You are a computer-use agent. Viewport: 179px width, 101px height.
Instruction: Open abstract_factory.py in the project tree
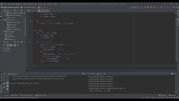[x=14, y=22]
